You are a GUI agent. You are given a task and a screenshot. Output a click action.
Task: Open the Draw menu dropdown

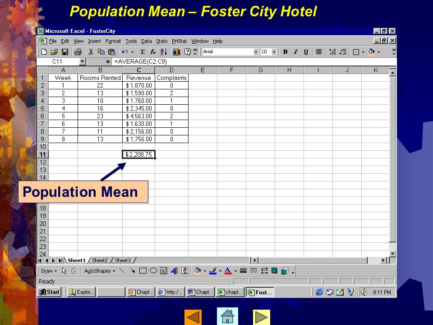(x=49, y=271)
